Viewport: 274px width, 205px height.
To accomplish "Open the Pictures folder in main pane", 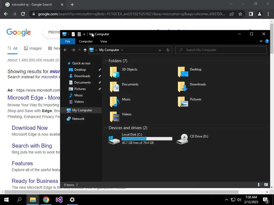I will coord(183,102).
